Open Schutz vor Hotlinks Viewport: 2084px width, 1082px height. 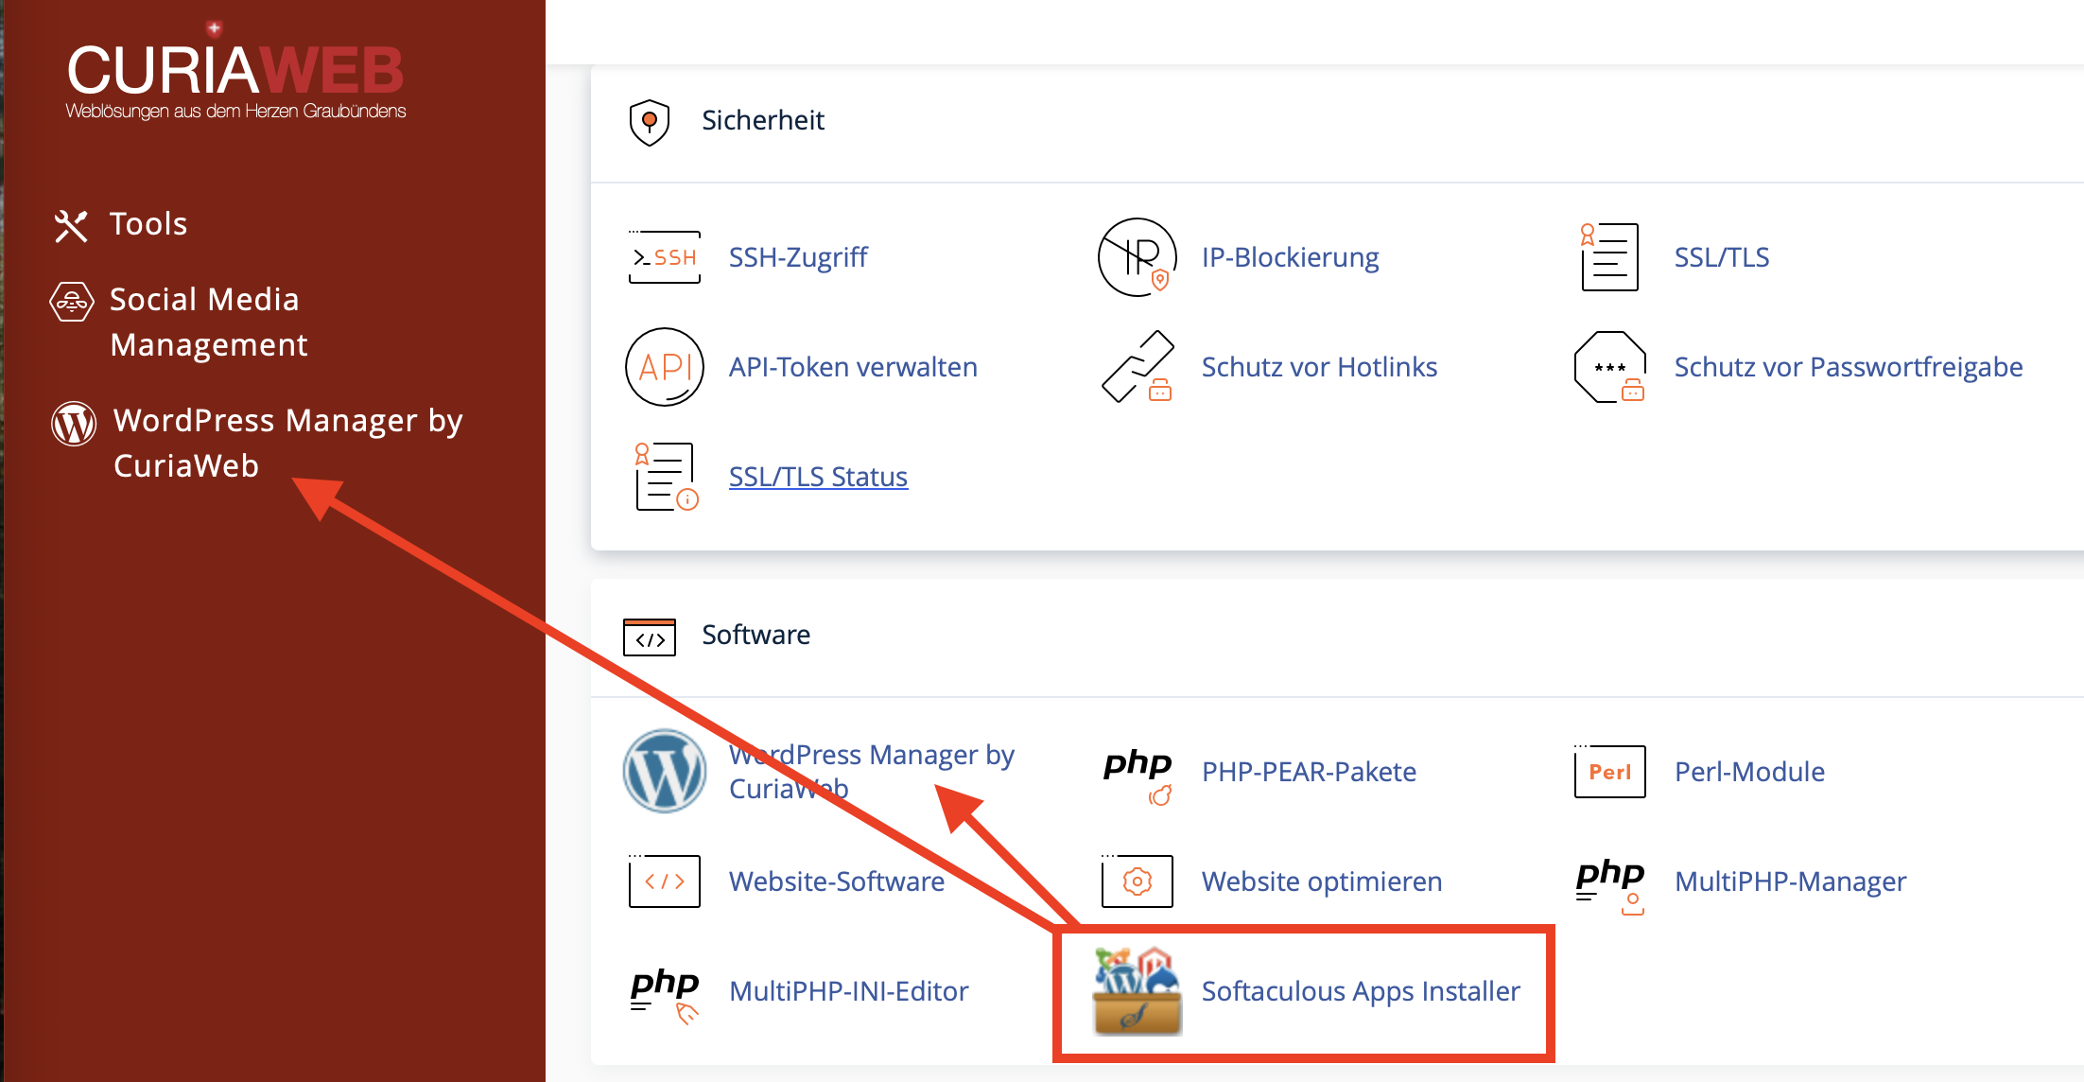(x=1319, y=367)
